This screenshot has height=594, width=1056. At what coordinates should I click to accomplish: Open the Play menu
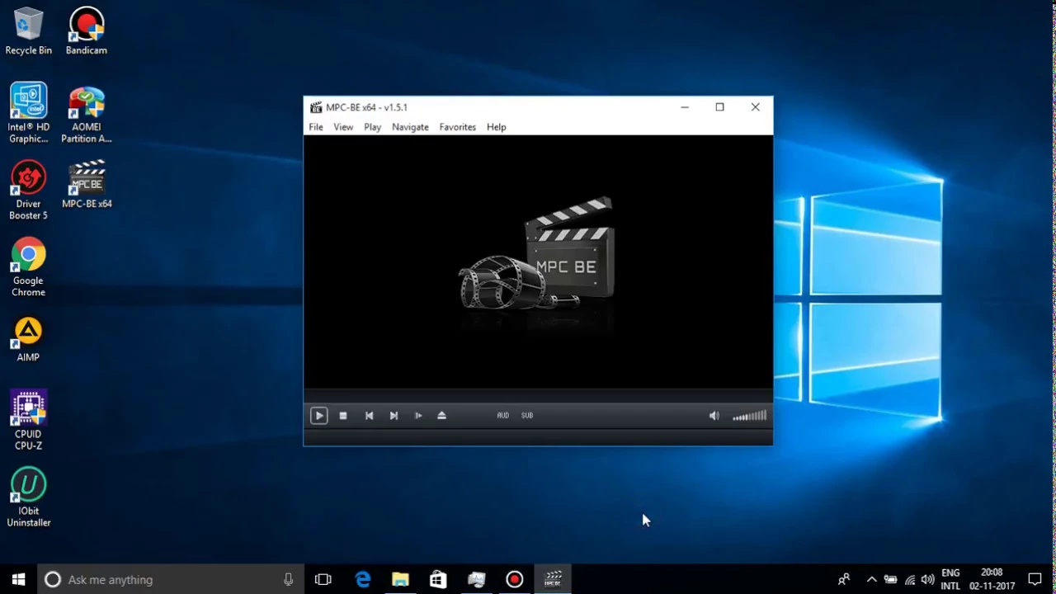point(372,127)
